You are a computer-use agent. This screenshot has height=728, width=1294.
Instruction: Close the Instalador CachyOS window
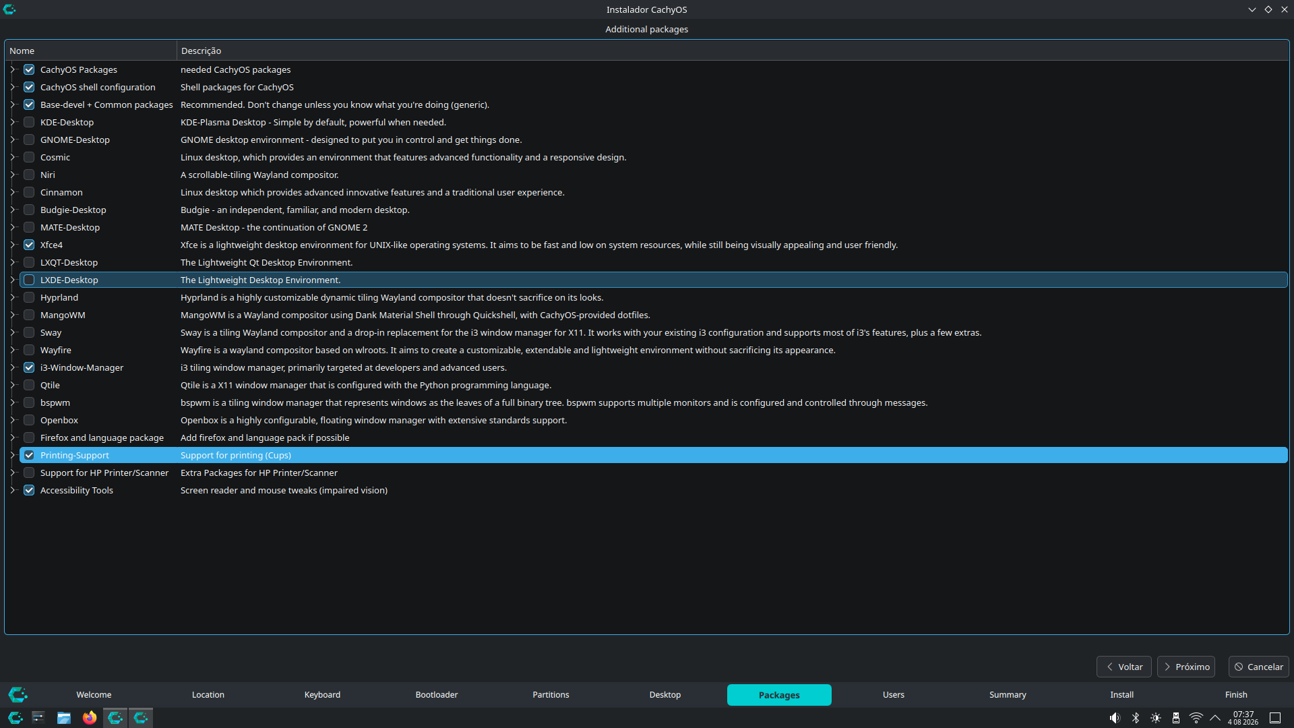pyautogui.click(x=1285, y=9)
